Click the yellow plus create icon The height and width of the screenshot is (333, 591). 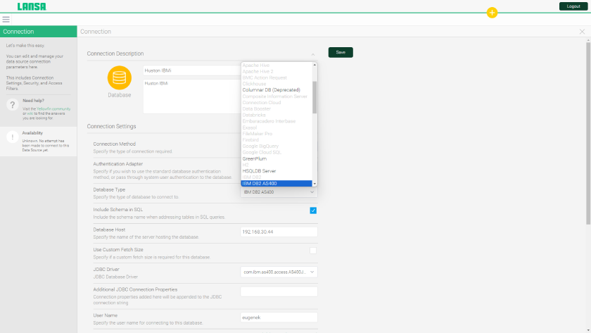[492, 13]
